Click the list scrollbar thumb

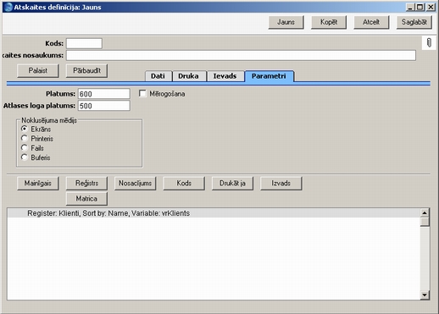tap(425, 222)
